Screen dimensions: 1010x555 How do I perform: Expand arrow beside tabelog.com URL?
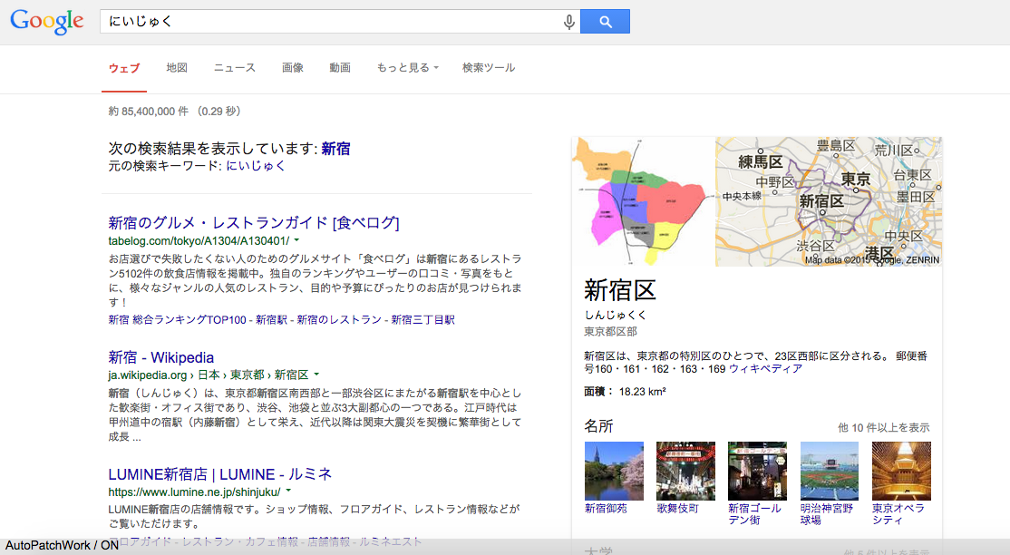point(297,240)
